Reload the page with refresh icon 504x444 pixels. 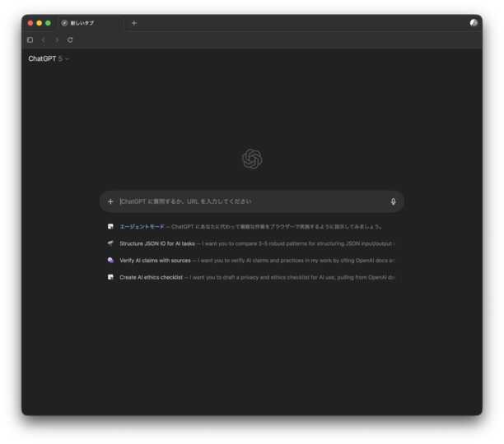point(70,39)
